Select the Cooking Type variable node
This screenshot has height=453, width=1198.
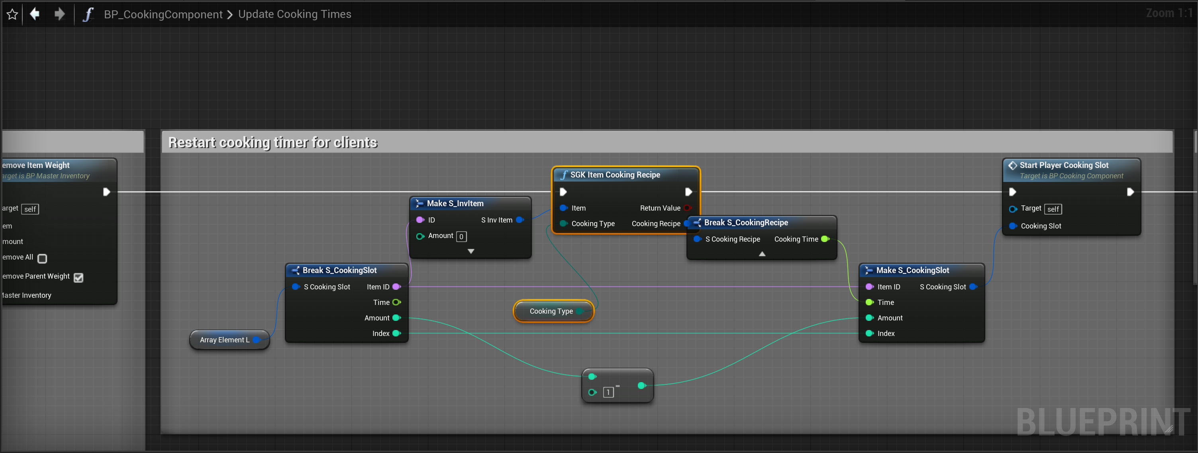pos(551,311)
